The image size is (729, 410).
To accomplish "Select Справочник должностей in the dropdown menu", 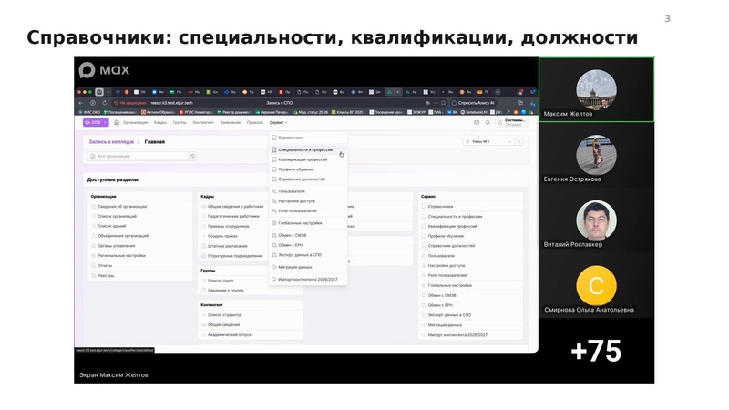I will (308, 179).
